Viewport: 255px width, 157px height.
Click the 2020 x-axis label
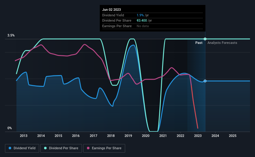tap(146, 136)
